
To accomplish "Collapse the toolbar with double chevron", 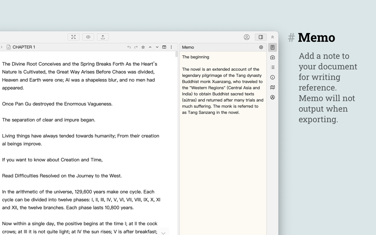I will point(272,37).
